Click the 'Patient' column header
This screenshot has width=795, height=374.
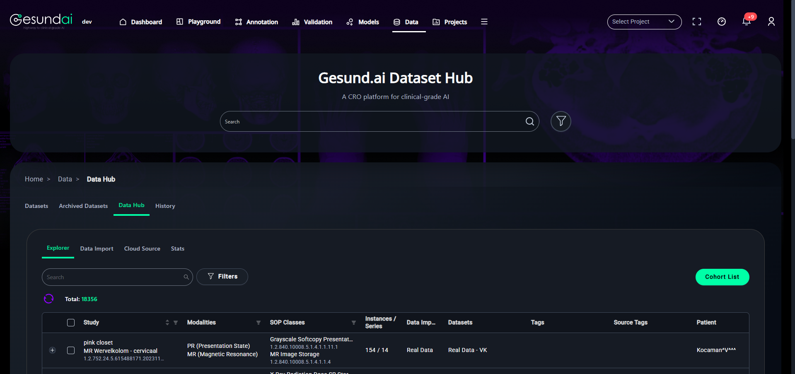[x=706, y=322]
